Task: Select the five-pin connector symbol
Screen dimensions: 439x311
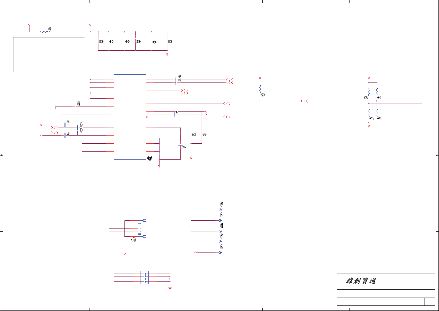Action: pyautogui.click(x=142, y=229)
